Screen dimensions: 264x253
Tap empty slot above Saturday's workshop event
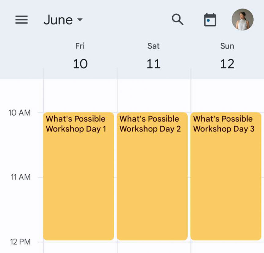tap(154, 96)
